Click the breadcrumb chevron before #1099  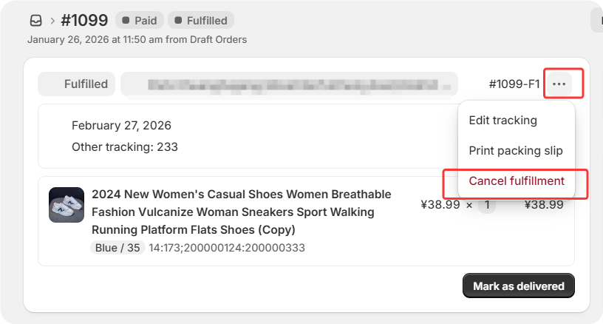point(52,21)
